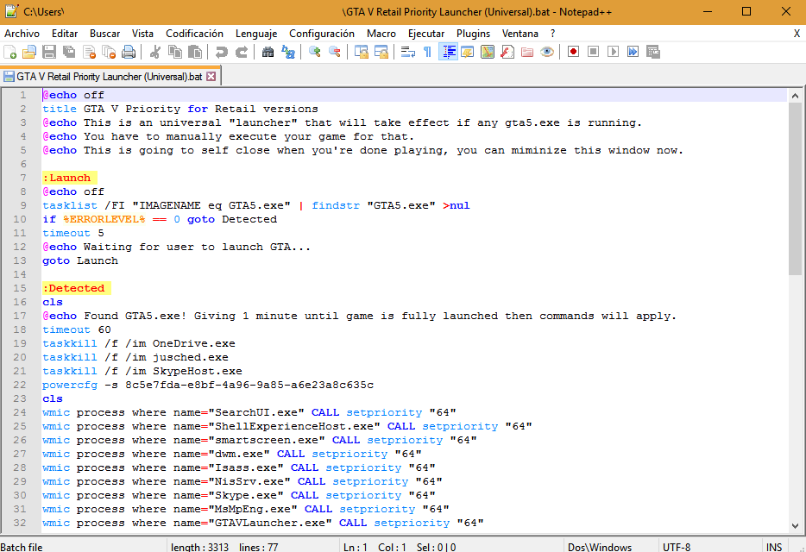Open the Buscar menu

click(105, 34)
